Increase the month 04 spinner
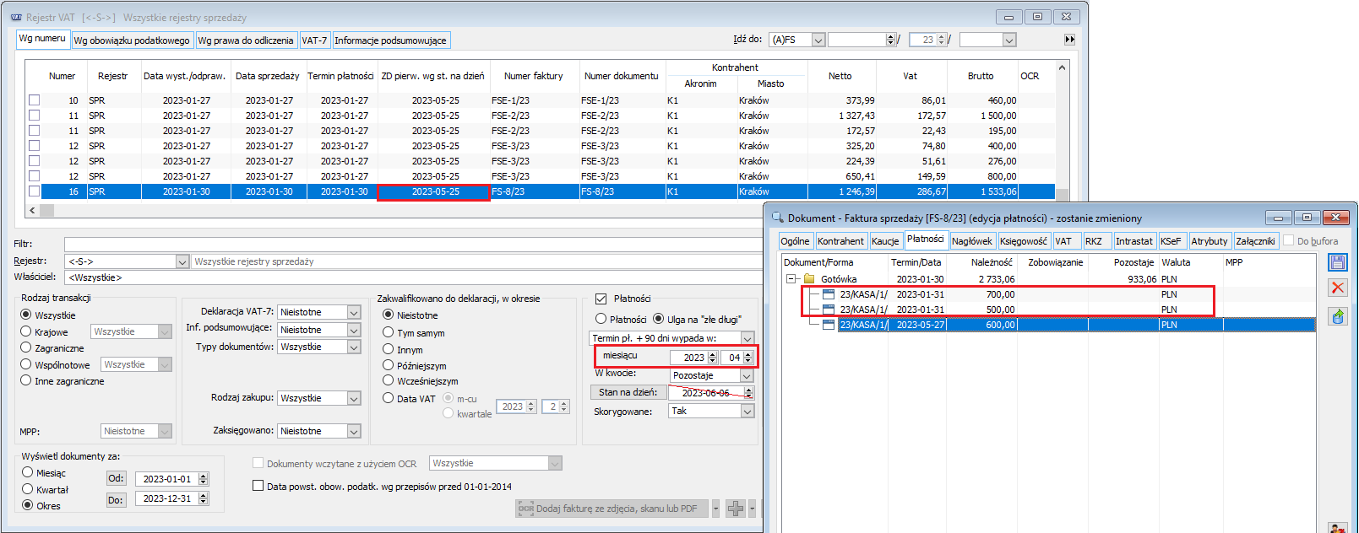1359x533 pixels. pyautogui.click(x=748, y=354)
